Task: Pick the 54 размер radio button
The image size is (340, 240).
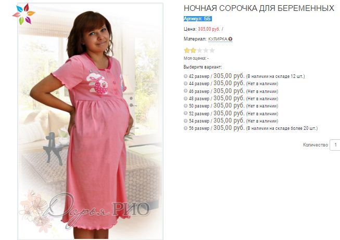Action: point(185,121)
